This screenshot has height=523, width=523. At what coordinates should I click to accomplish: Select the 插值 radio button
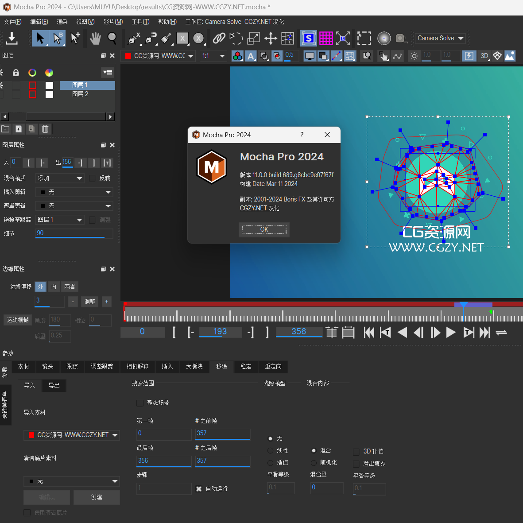tap(271, 463)
